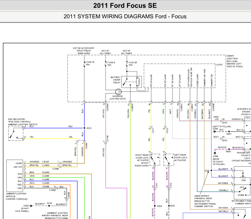251x219 pixels.
Task: Select the "(LEFT "A" PILLAR)" ground note
Action: point(221,126)
